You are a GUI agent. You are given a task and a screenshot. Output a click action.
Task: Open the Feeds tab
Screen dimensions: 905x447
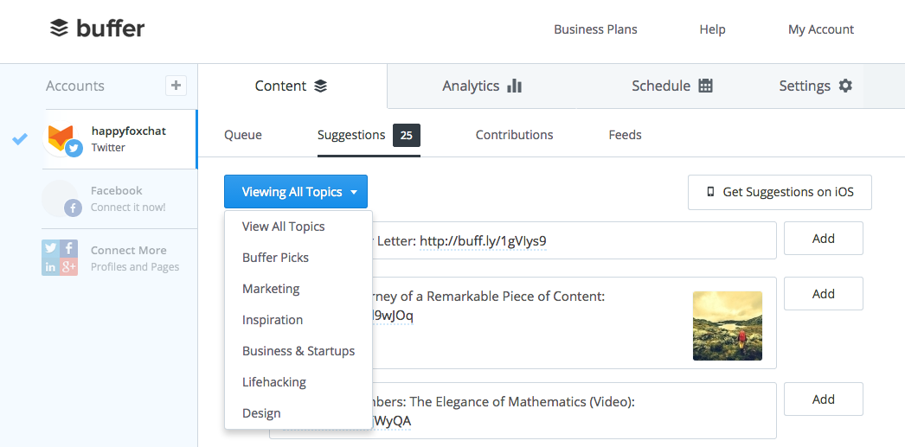625,135
